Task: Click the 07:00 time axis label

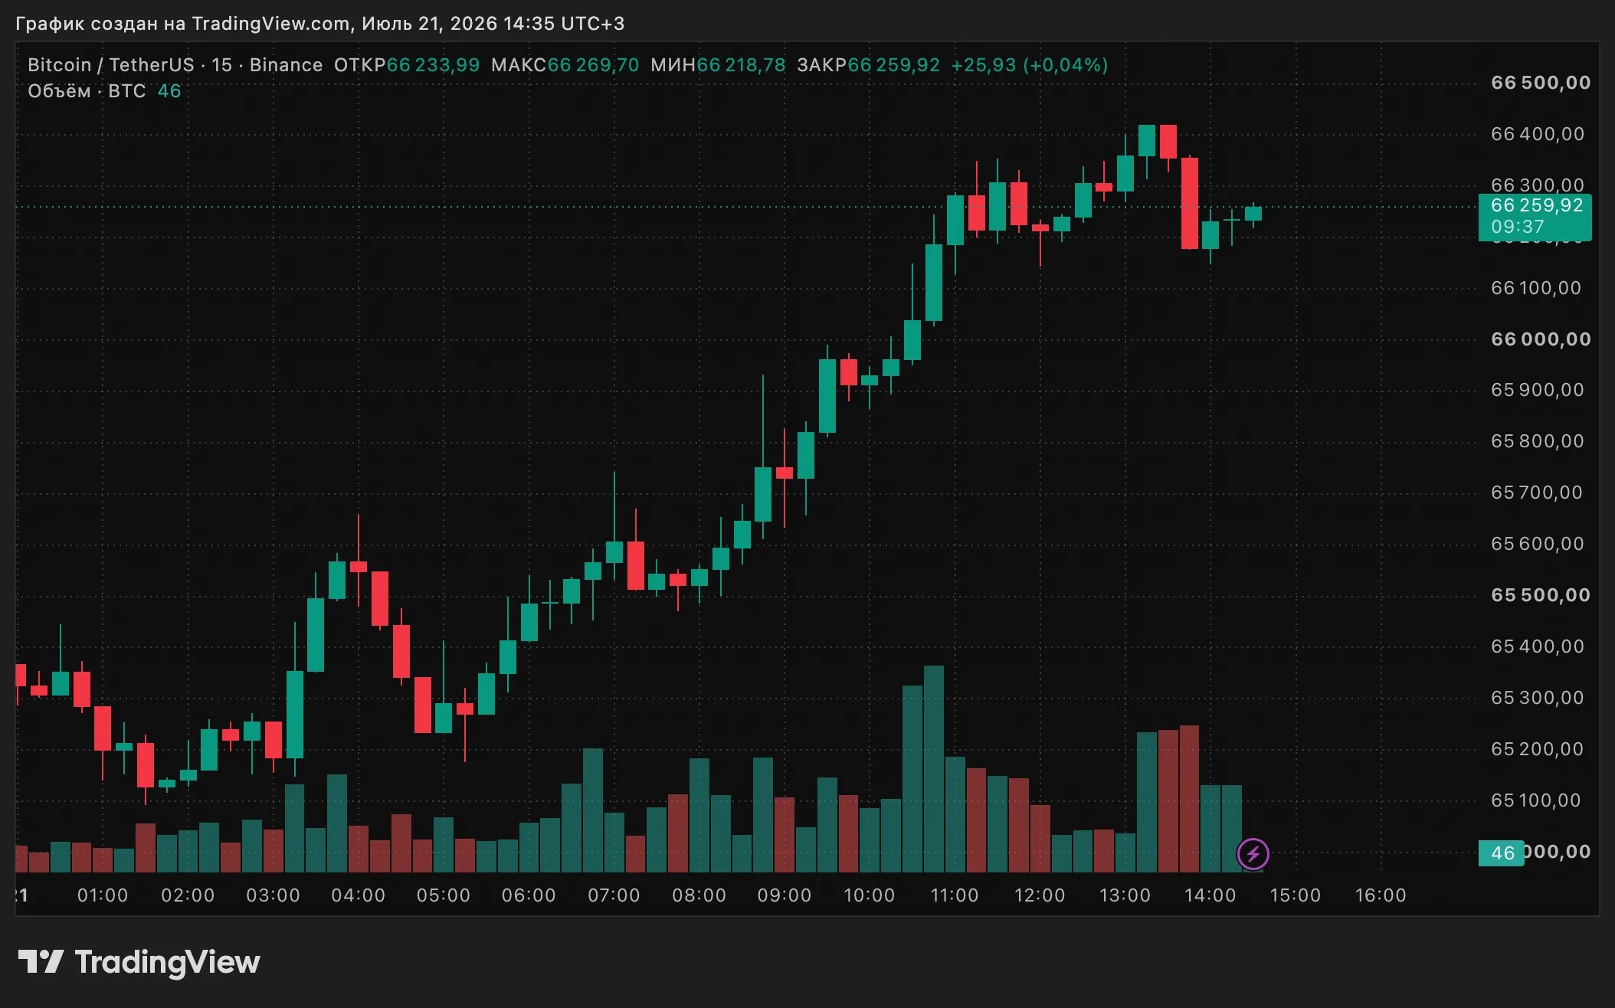Action: coord(614,895)
